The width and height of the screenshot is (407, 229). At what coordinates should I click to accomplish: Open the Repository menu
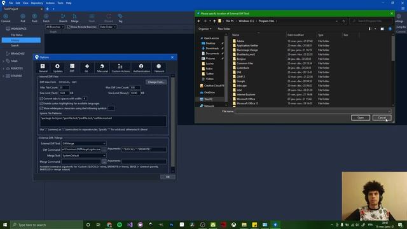(37, 3)
